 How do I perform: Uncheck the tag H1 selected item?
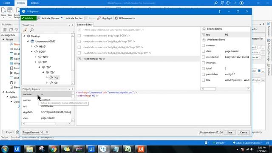tap(203, 35)
